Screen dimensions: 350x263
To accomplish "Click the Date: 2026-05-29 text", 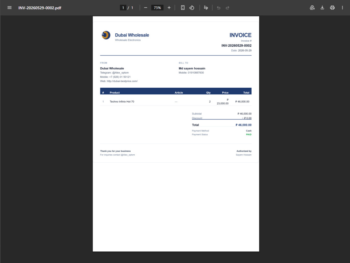I will click(x=241, y=50).
